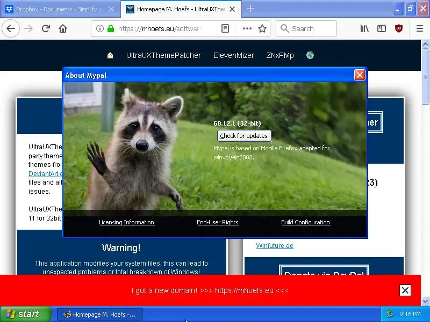Click the Check for updates button
The height and width of the screenshot is (322, 430).
click(244, 136)
